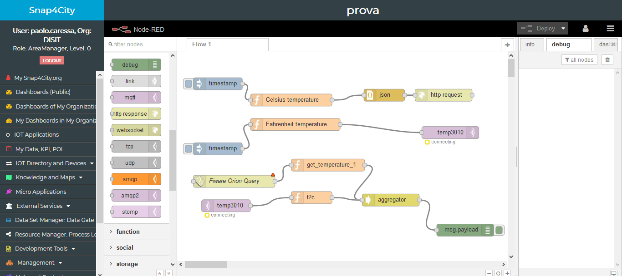Zoom in the flow canvas
622x276 pixels.
tap(507, 273)
